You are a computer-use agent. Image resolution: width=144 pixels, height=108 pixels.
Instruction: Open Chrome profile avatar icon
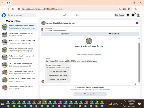136,9
